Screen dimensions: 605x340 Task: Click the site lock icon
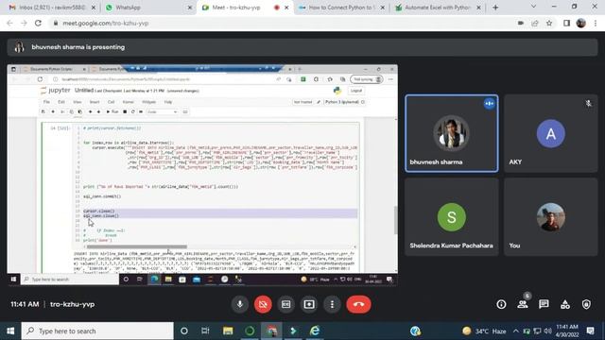[x=56, y=23]
